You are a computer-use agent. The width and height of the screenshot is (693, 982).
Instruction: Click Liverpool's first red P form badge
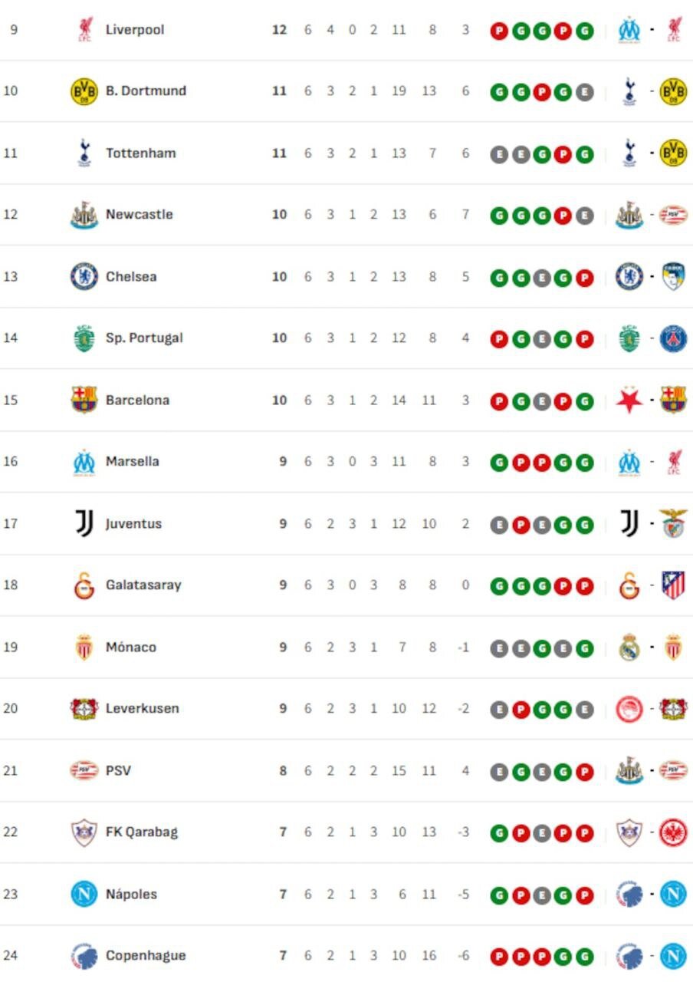pyautogui.click(x=499, y=31)
